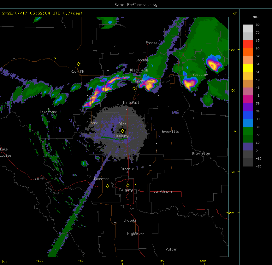Click the yellow diamond marker above Calgary label
272x265 pixels.
128,185
